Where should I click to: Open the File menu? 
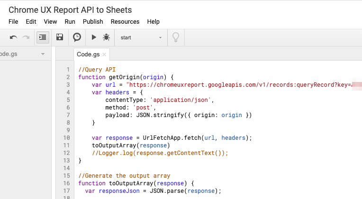point(13,22)
